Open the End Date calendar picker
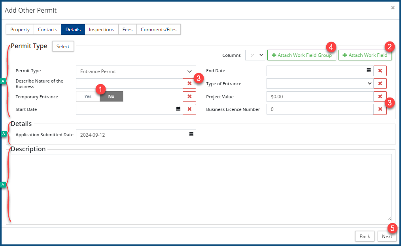Image resolution: width=401 pixels, height=246 pixels. click(x=369, y=71)
